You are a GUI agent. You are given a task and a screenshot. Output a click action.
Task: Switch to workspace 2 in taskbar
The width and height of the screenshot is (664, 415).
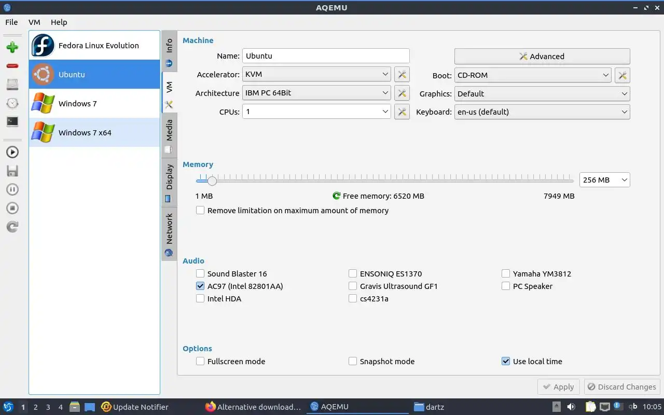pyautogui.click(x=36, y=407)
